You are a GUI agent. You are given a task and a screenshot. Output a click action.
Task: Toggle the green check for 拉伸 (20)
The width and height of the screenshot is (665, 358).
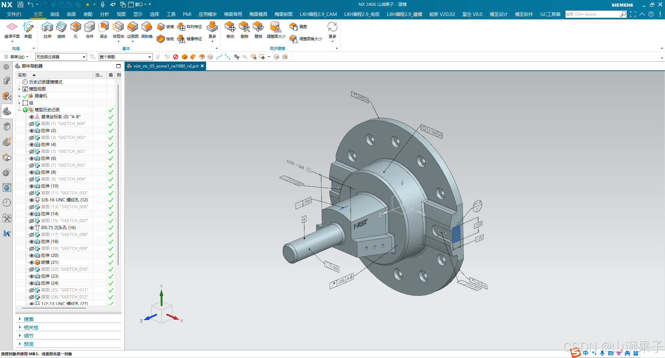[x=111, y=255]
